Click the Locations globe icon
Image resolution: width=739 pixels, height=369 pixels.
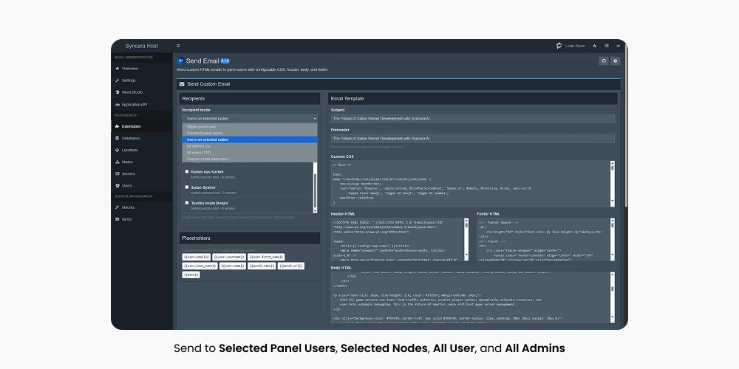click(118, 150)
